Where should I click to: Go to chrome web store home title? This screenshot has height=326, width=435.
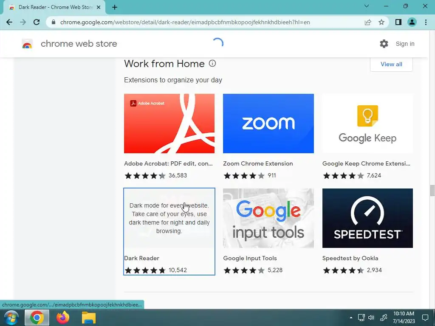79,44
